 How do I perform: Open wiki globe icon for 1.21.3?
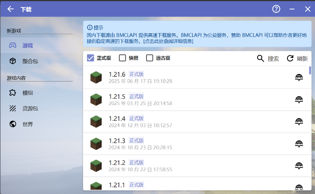click(x=299, y=144)
